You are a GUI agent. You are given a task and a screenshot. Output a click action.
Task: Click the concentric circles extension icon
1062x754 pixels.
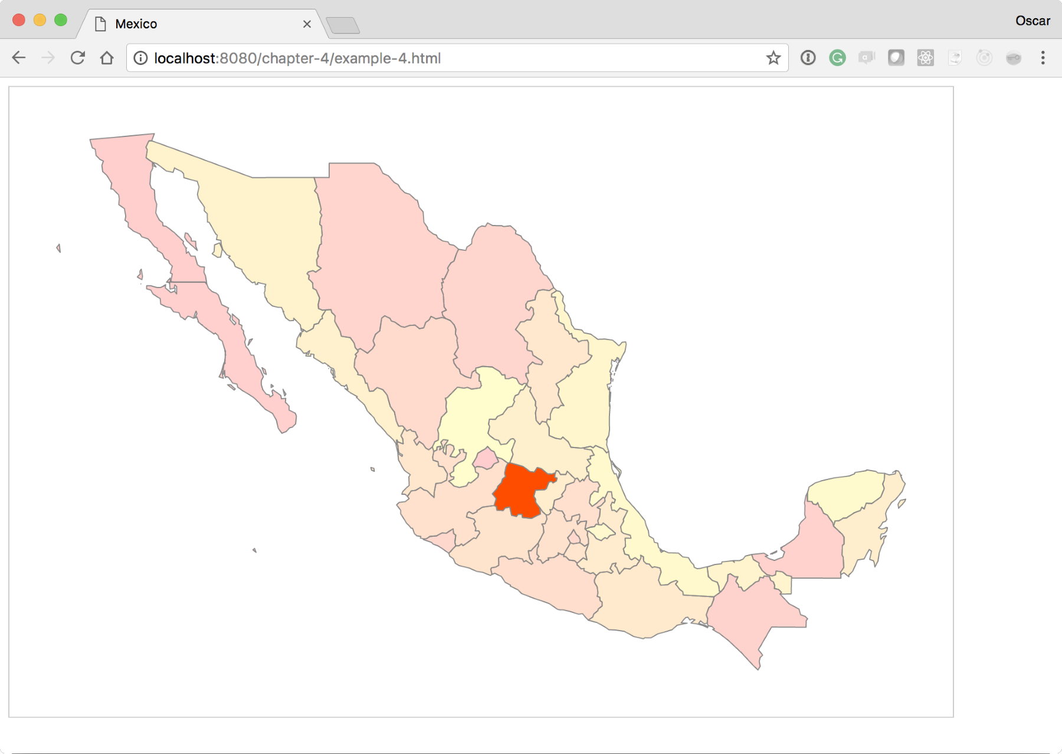984,58
